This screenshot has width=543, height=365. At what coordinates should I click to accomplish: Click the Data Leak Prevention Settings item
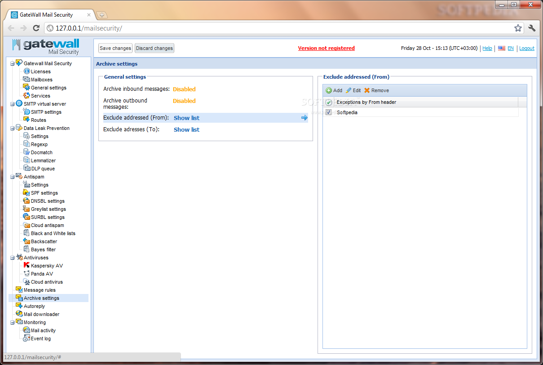(x=40, y=136)
